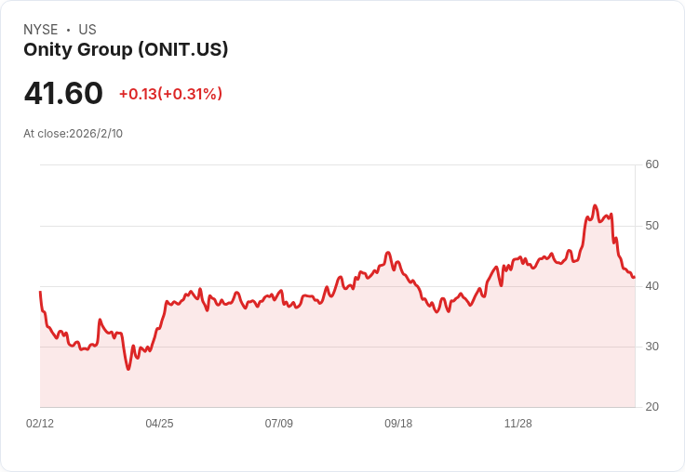Click the 20 price axis label
685x472 pixels.
[651, 407]
